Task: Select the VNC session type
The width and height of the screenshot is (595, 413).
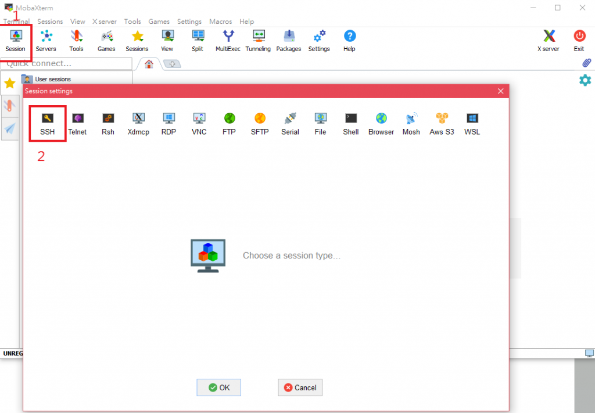Action: point(199,124)
